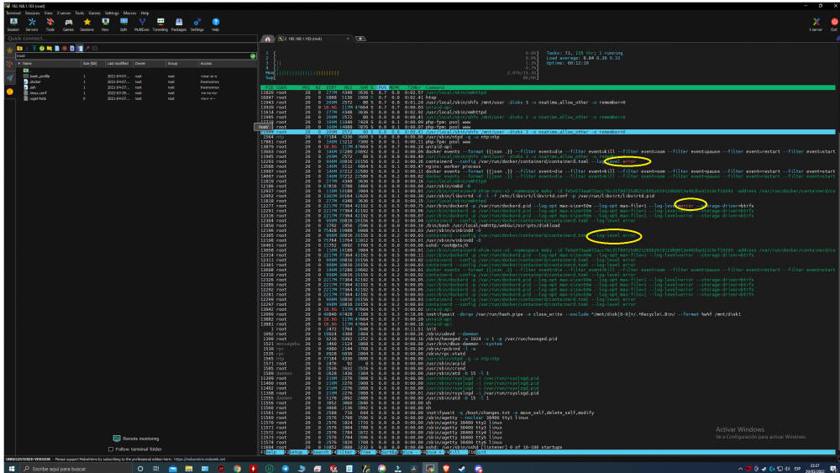
Task: Open the Tunneling icon
Action: coord(160,24)
